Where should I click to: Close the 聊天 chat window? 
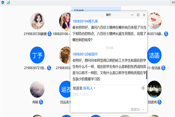[x=144, y=15]
